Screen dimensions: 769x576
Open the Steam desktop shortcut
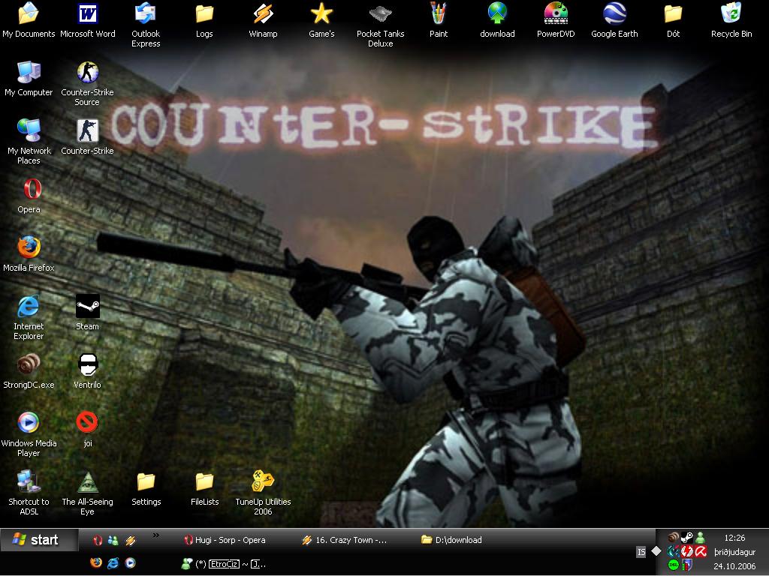pos(87,313)
